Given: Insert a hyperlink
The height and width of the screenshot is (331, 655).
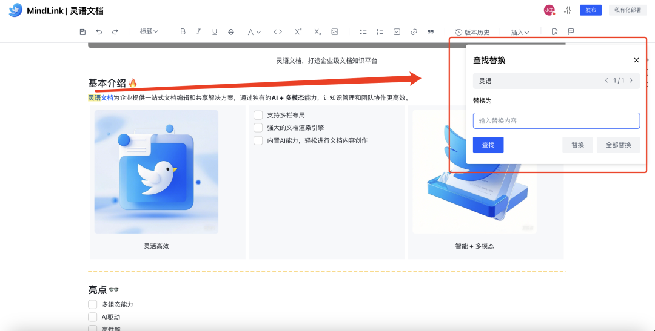Looking at the screenshot, I should coord(414,31).
